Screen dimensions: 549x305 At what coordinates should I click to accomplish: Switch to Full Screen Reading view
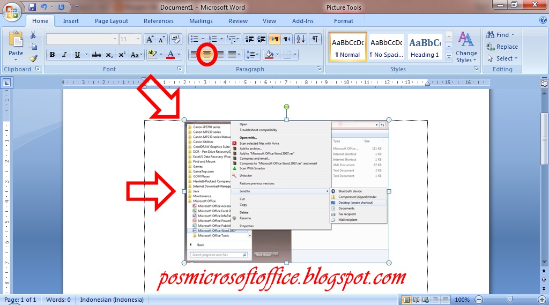416,300
